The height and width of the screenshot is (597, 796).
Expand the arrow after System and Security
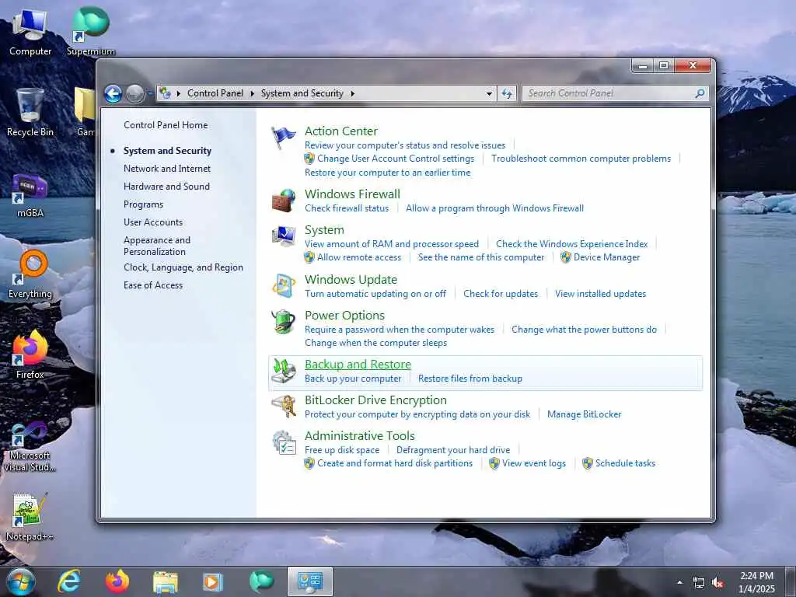(x=352, y=93)
